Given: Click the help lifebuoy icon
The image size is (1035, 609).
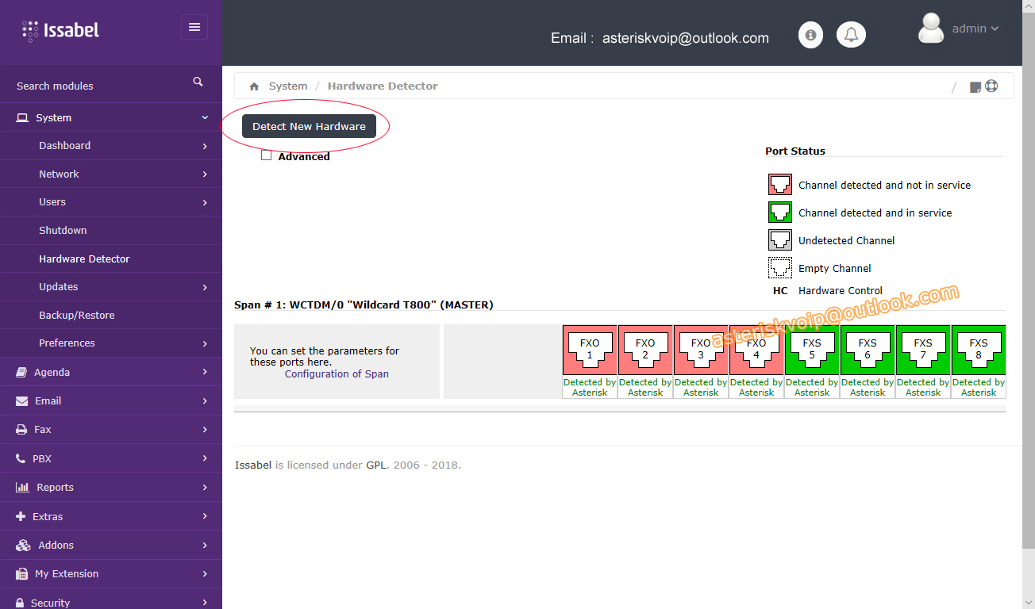Looking at the screenshot, I should (991, 86).
